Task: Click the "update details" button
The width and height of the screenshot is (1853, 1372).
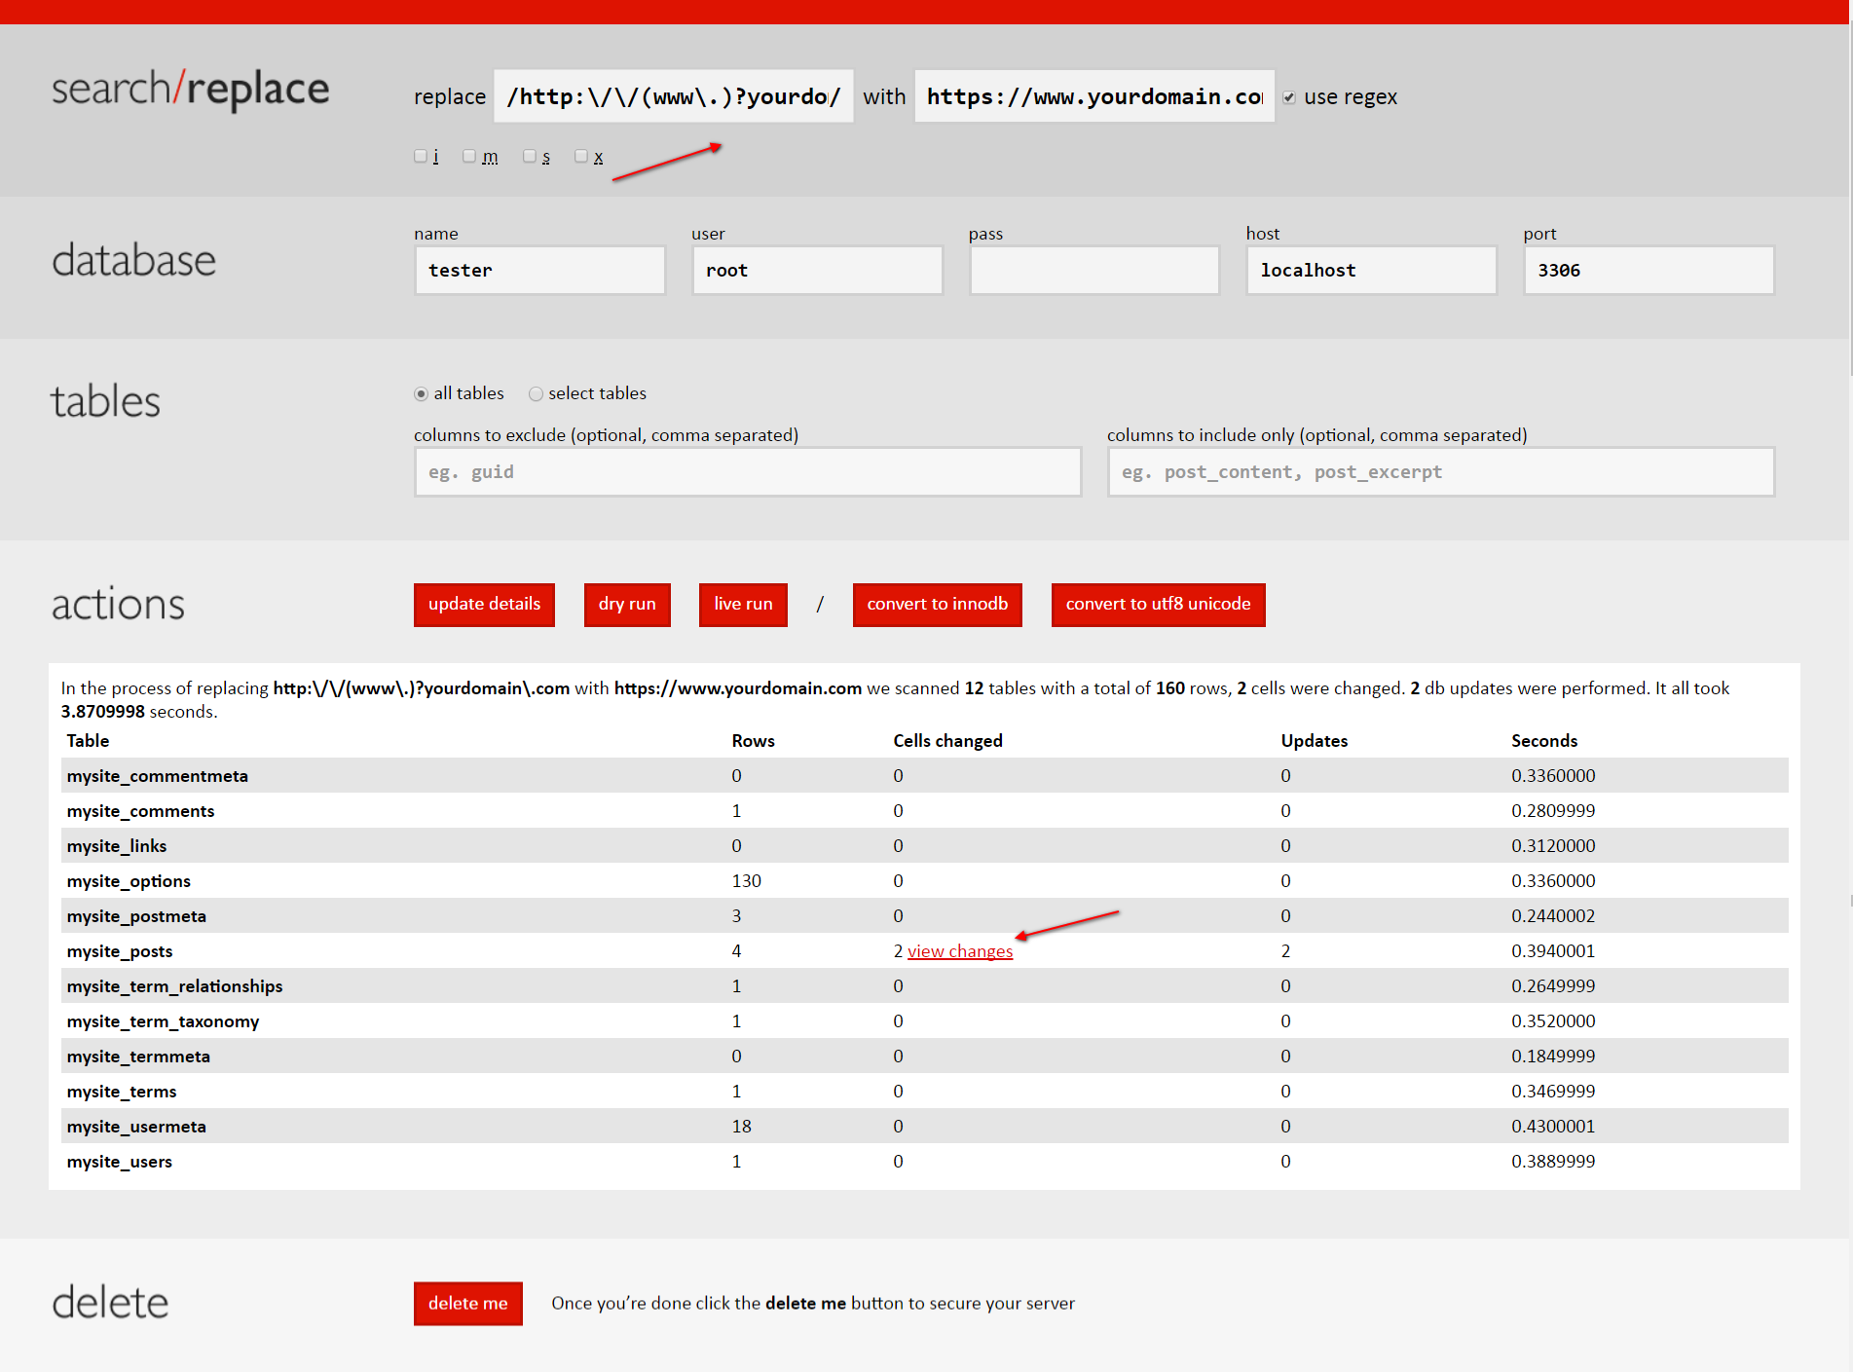Action: click(483, 604)
